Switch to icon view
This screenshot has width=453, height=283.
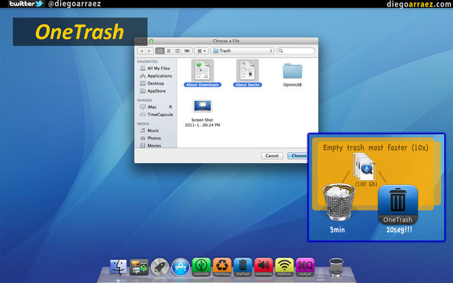(x=160, y=51)
